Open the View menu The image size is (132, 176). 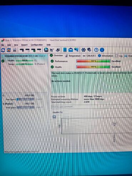(x=16, y=45)
